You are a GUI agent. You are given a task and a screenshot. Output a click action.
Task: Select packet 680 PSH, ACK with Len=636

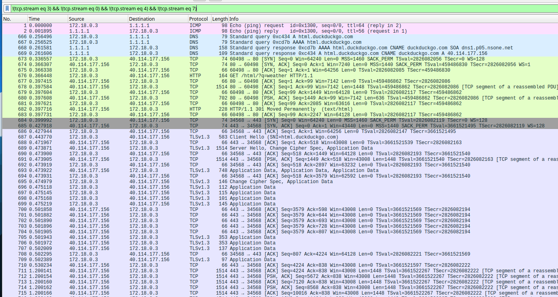coord(280,98)
